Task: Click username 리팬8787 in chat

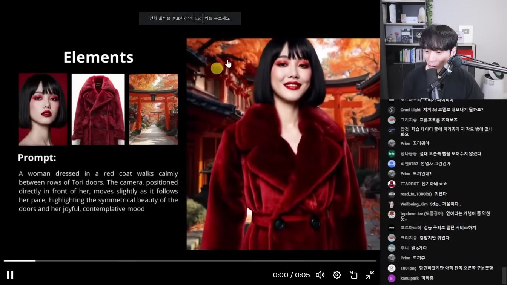Action: pos(409,164)
